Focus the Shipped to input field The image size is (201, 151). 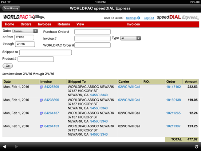tap(46, 53)
